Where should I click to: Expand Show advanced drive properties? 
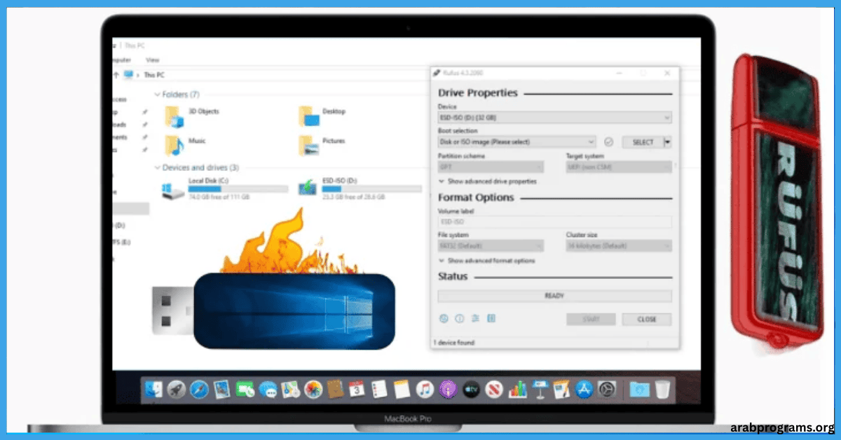487,181
